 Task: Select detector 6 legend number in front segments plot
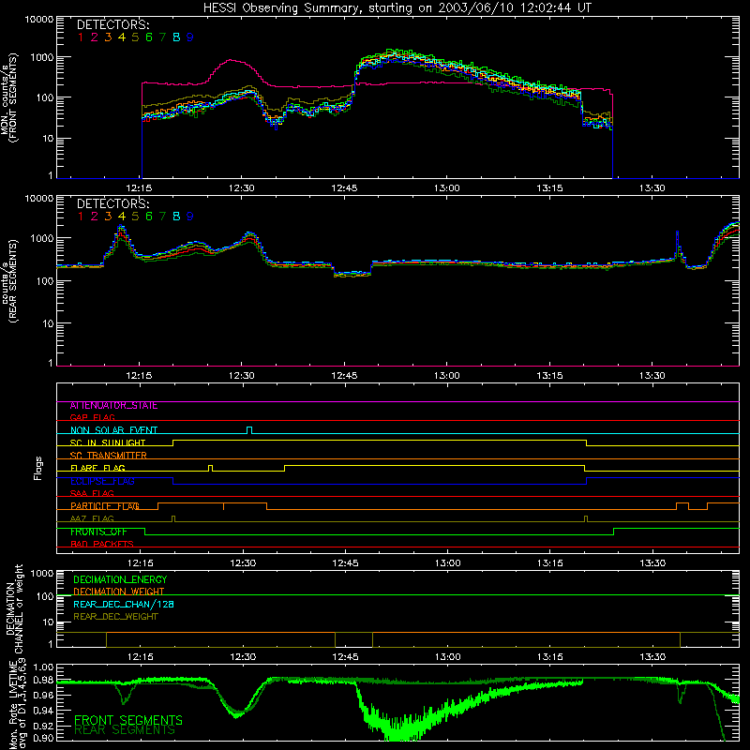click(x=149, y=37)
